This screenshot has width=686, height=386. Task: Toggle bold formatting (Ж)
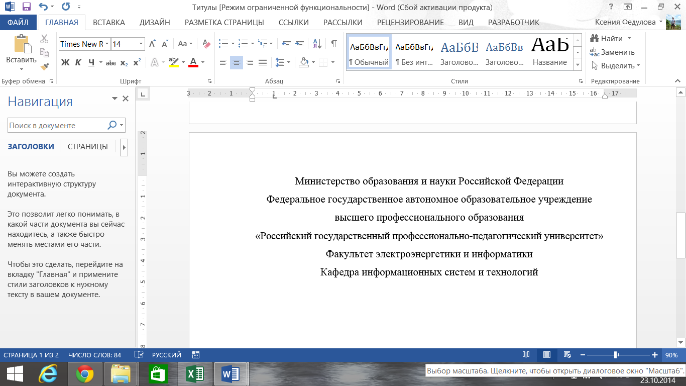pyautogui.click(x=65, y=63)
